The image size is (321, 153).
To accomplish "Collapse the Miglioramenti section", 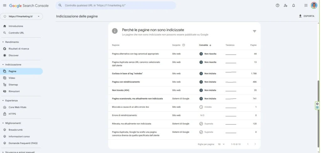I will click(x=3, y=123).
